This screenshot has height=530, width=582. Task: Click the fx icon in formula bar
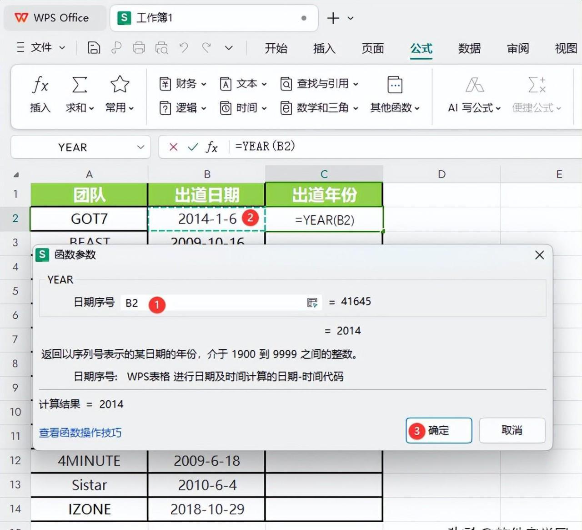211,147
